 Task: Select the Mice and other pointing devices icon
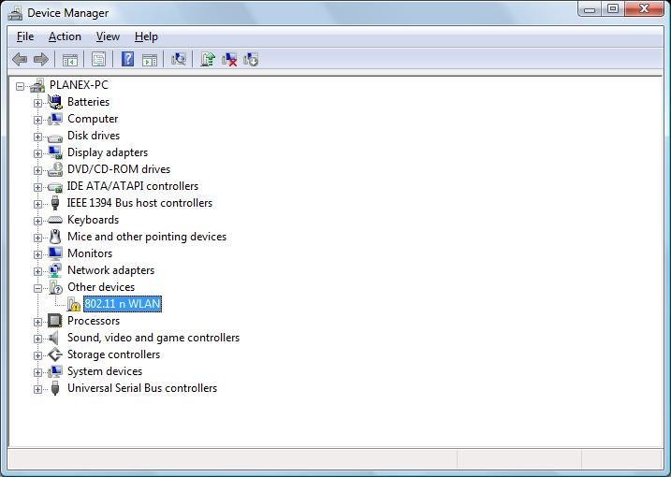[55, 237]
